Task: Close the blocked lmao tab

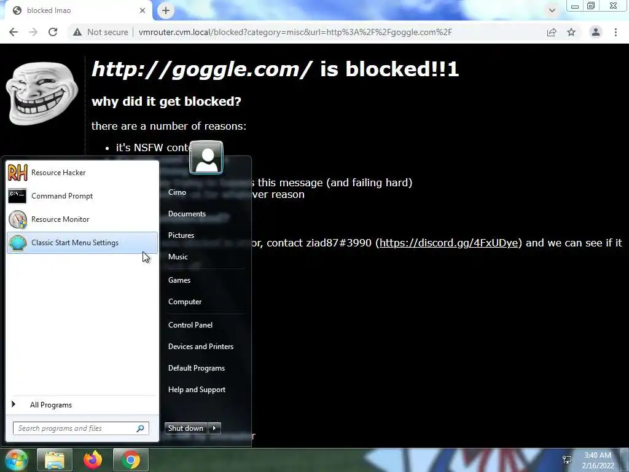Action: 143,10
